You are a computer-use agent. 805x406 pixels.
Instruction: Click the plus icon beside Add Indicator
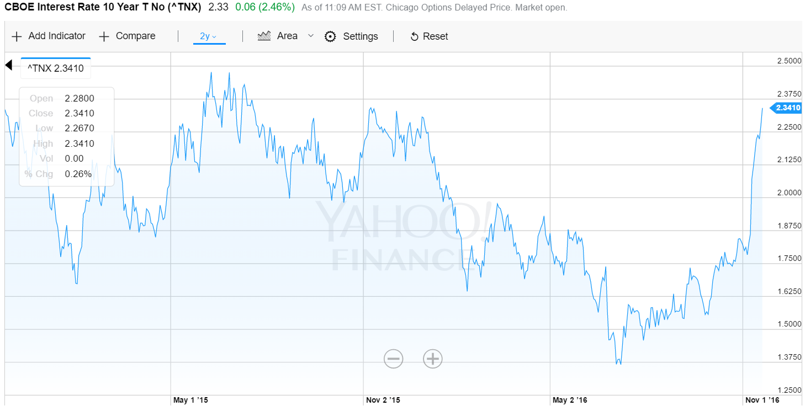(17, 36)
